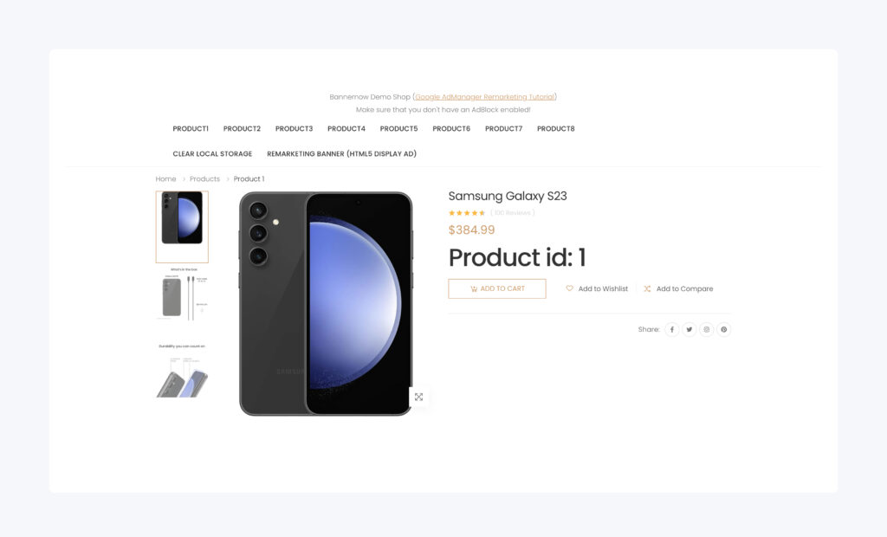Select PRODUCT8 in the menu

(555, 129)
